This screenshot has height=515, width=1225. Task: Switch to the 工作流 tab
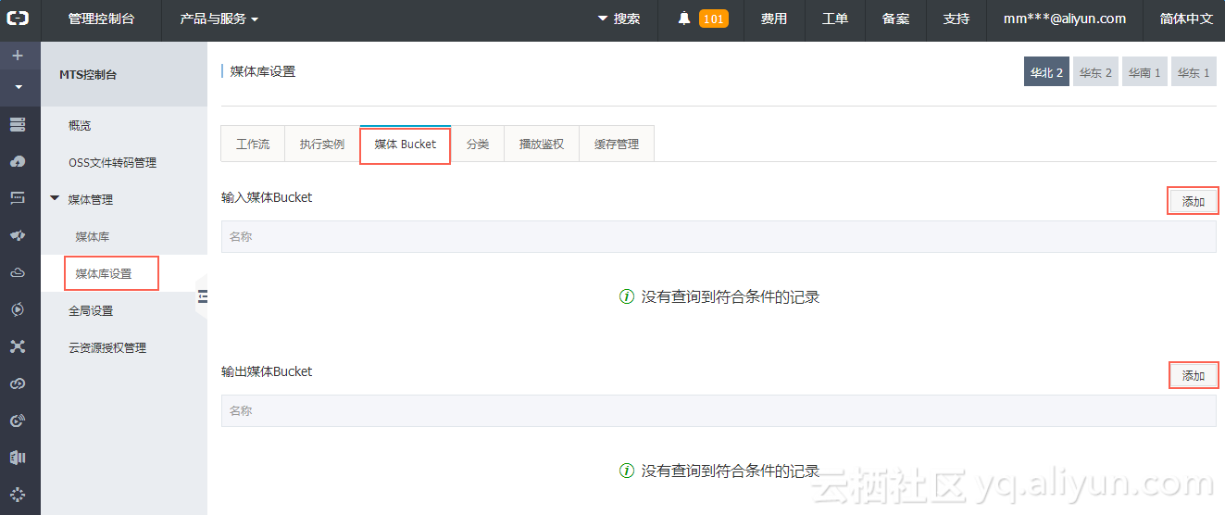[x=253, y=144]
